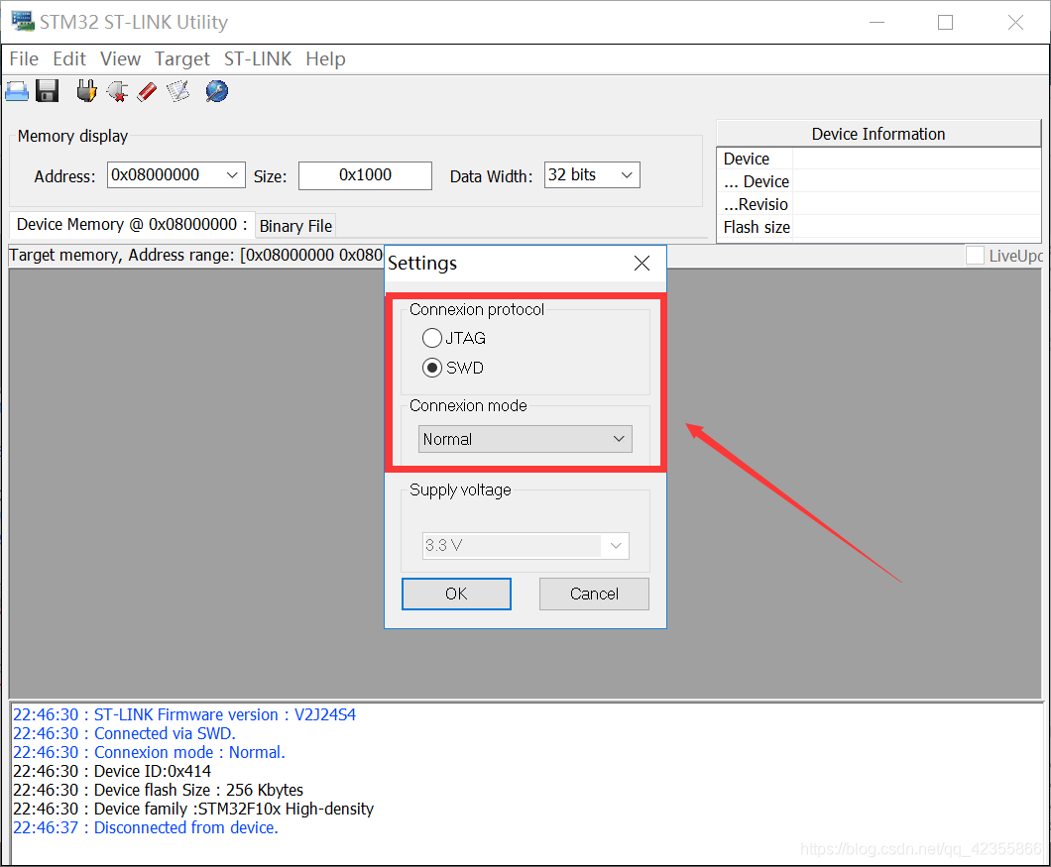Open the Target menu

click(x=182, y=59)
